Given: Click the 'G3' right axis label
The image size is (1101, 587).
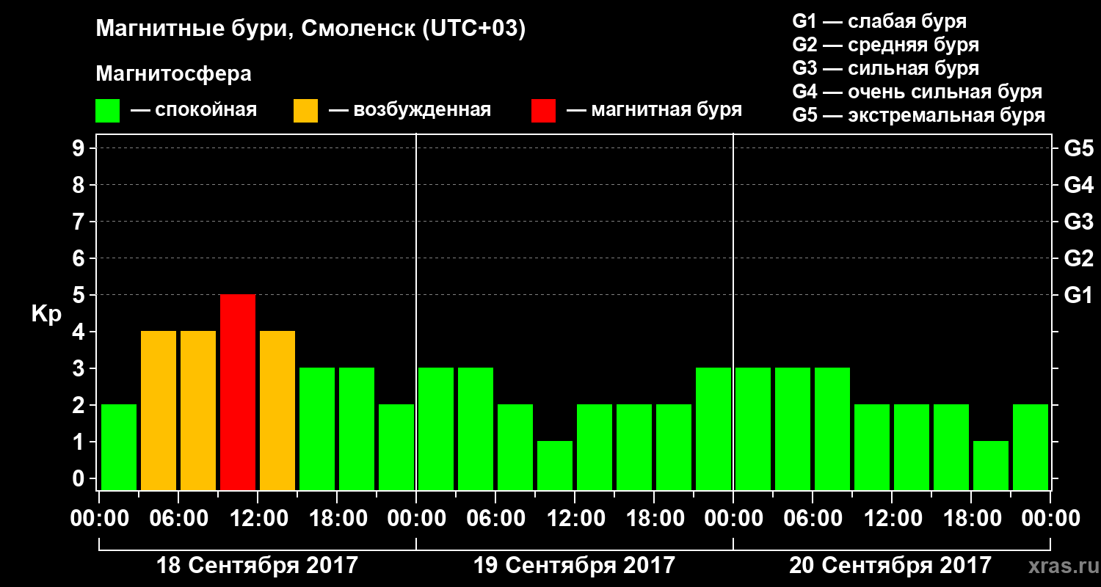Looking at the screenshot, I should [x=1078, y=222].
